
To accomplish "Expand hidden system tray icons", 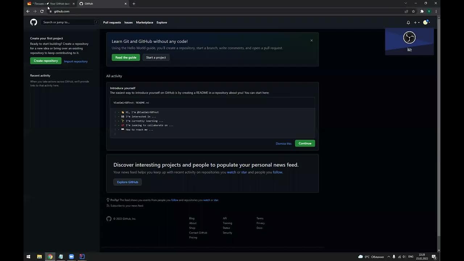I will coord(389,257).
